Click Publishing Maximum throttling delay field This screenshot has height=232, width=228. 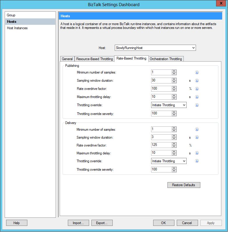pos(162,97)
